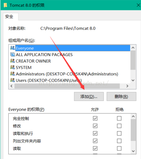
Task: Toggle Deny checkbox for 完全控制
Action: tap(119, 118)
